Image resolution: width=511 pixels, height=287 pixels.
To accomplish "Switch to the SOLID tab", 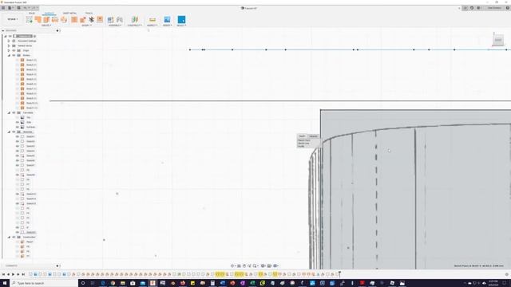I will [32, 14].
